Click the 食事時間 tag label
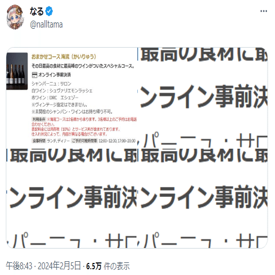 pyautogui.click(x=39, y=141)
